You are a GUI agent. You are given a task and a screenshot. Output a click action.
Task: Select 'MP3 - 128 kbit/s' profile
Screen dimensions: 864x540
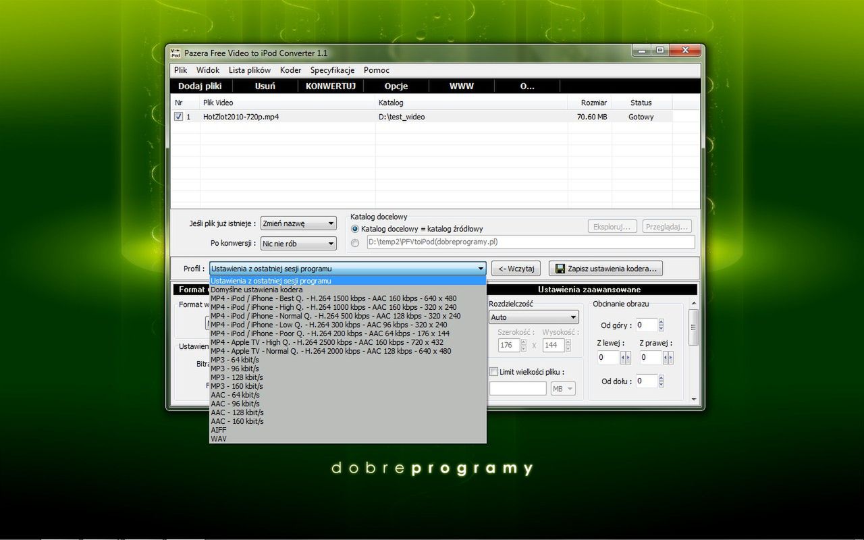click(x=348, y=377)
